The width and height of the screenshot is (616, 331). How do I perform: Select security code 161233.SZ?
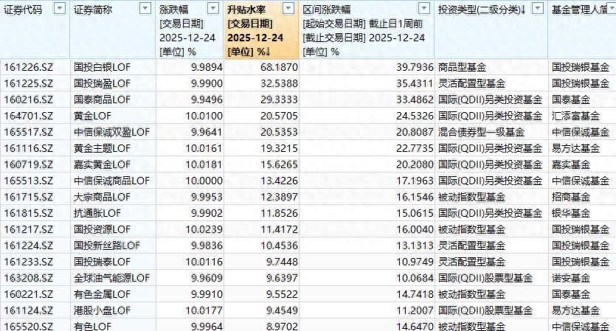pyautogui.click(x=28, y=262)
